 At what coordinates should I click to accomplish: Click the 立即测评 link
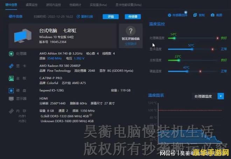click(131, 44)
